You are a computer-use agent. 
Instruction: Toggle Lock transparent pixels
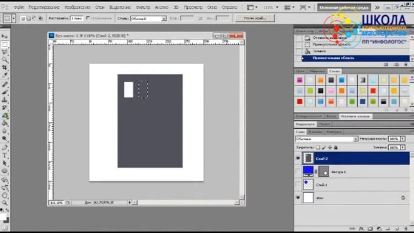click(318, 148)
